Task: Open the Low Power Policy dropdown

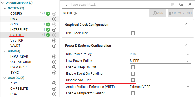Action: pyautogui.click(x=160, y=61)
